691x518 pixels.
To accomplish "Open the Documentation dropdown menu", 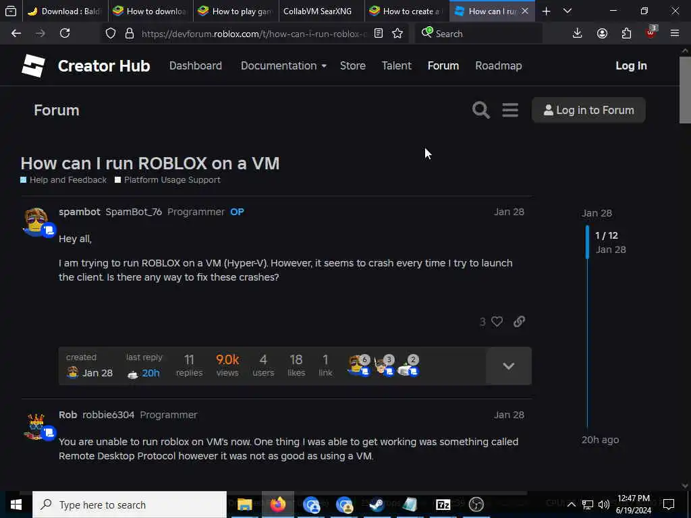I will [x=283, y=65].
